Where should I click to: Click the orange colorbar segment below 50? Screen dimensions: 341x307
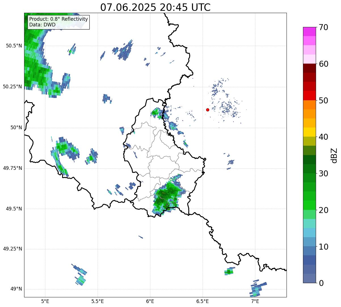point(310,105)
